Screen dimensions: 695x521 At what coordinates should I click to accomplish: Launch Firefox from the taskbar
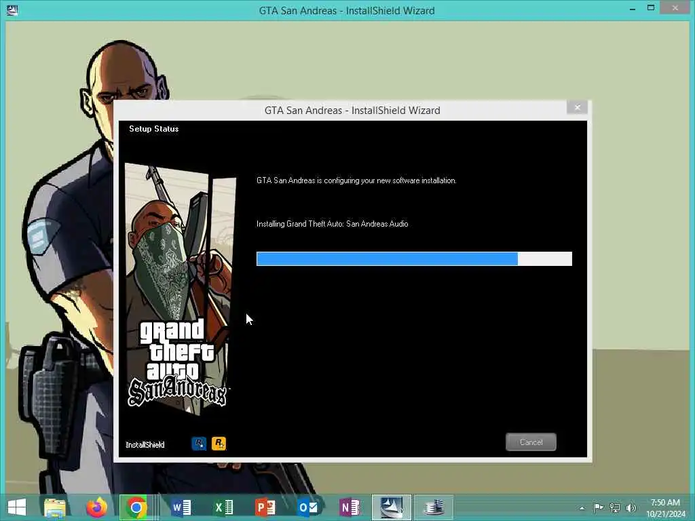[96, 507]
